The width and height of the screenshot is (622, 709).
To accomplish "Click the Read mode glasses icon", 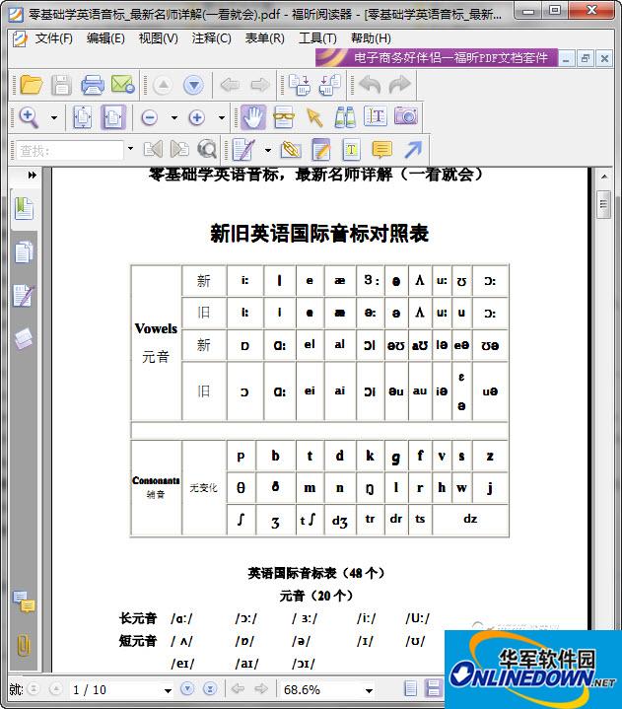I will tap(284, 117).
